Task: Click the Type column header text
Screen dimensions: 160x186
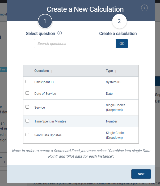Action: (109, 71)
